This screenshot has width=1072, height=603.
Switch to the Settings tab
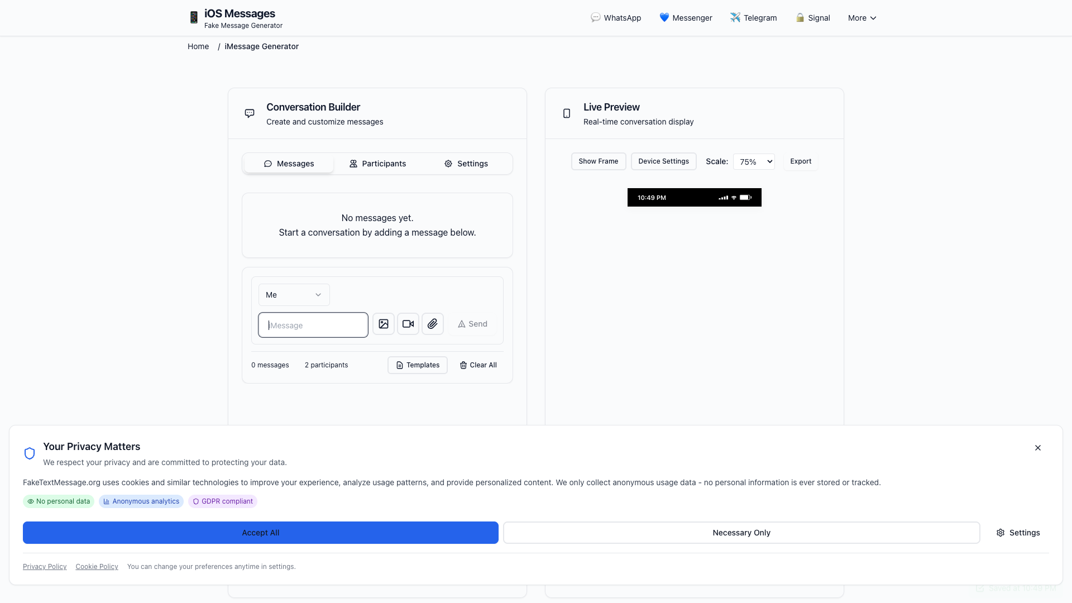click(466, 164)
